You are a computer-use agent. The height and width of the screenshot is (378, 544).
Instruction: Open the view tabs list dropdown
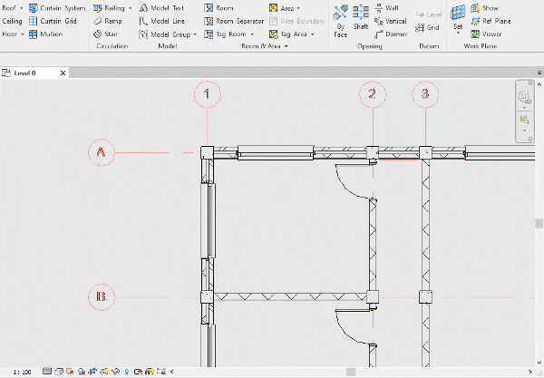[539, 73]
